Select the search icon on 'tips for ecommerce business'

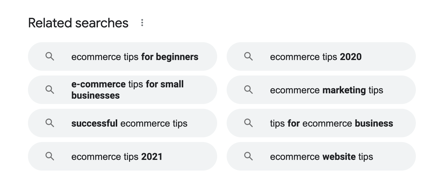pyautogui.click(x=248, y=123)
